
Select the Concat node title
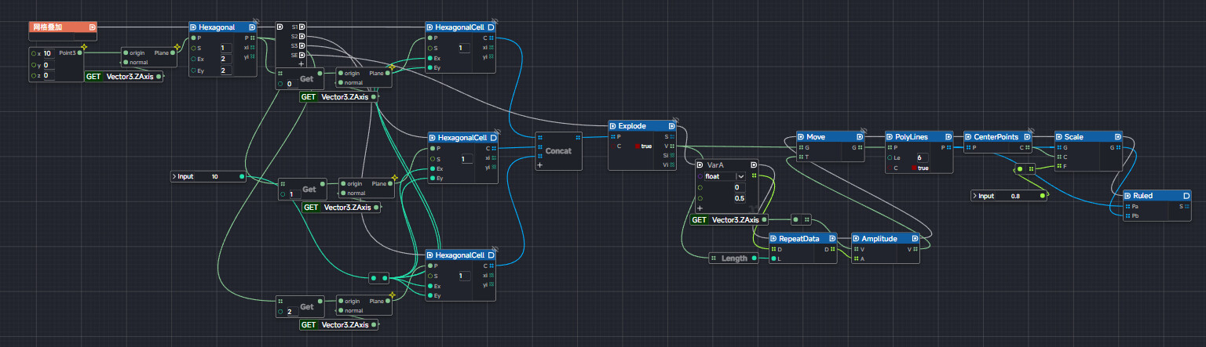(558, 150)
